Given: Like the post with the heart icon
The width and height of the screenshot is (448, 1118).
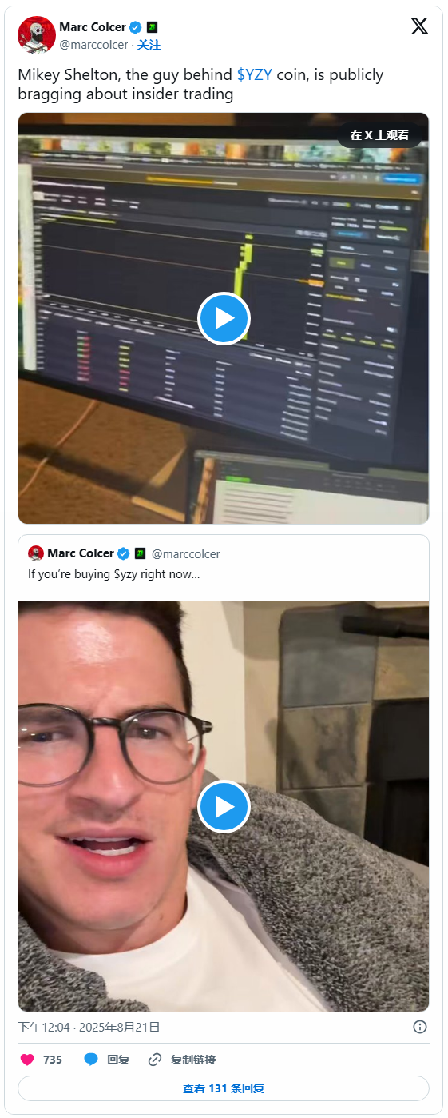Looking at the screenshot, I should coord(27,1060).
